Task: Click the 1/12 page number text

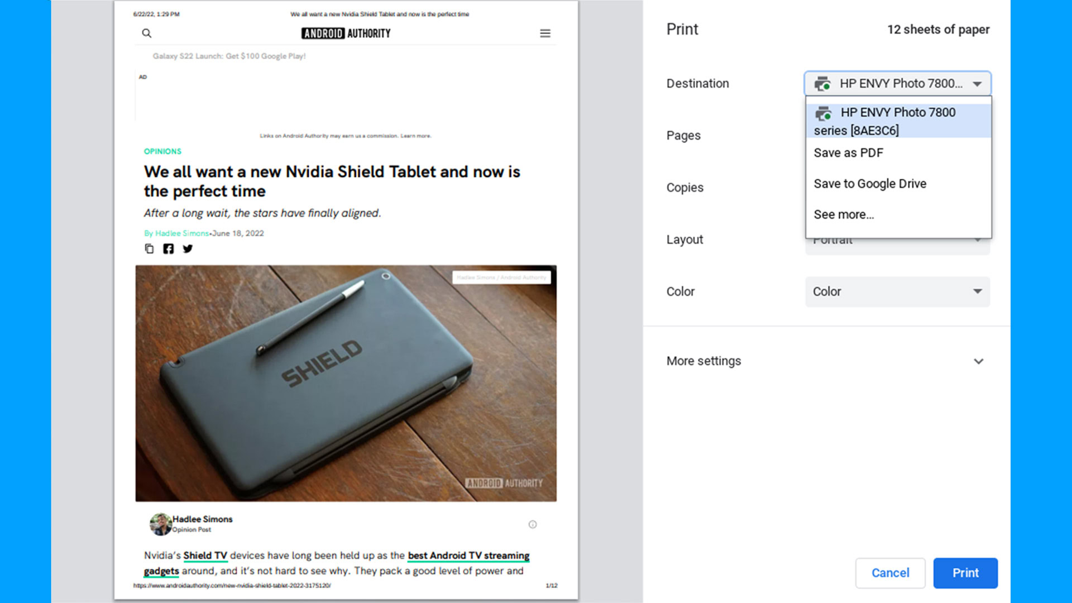Action: pyautogui.click(x=552, y=586)
